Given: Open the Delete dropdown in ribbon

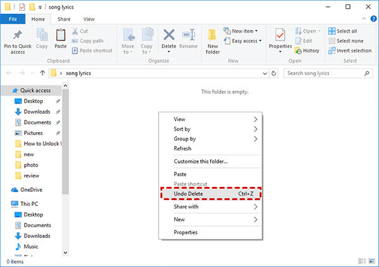Looking at the screenshot, I should point(169,51).
